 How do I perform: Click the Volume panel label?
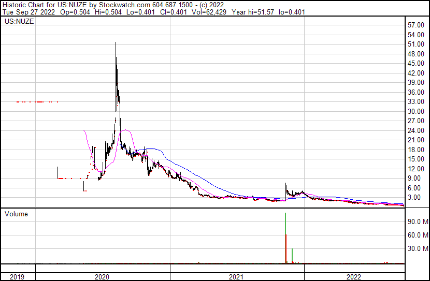16,214
